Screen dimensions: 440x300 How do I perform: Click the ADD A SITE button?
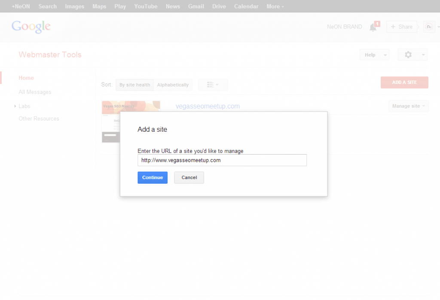404,82
